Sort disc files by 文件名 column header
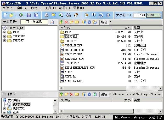 tap(85, 28)
